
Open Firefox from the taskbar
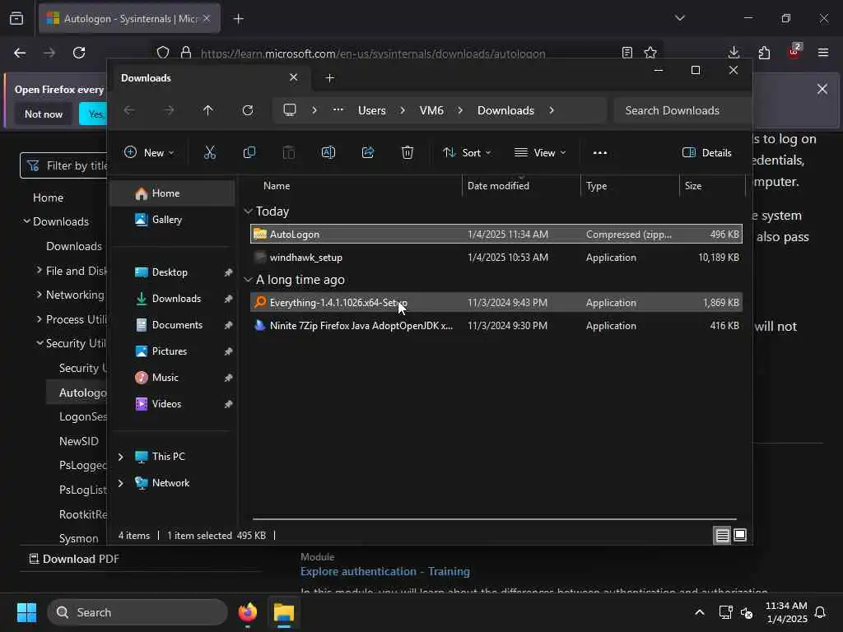[x=248, y=612]
